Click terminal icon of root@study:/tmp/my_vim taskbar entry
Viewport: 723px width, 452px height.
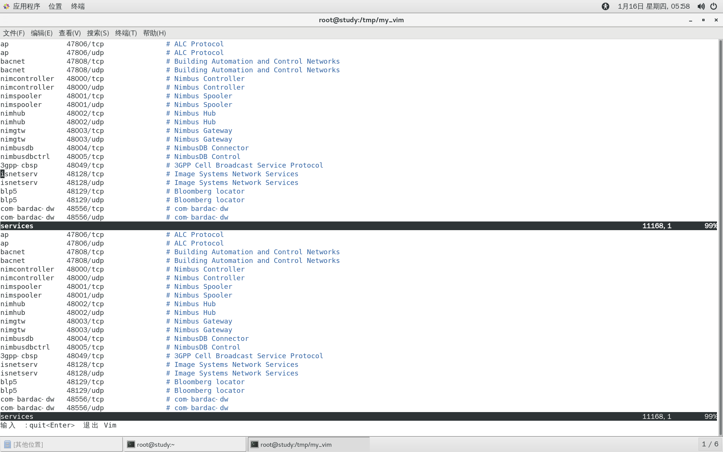click(x=255, y=444)
